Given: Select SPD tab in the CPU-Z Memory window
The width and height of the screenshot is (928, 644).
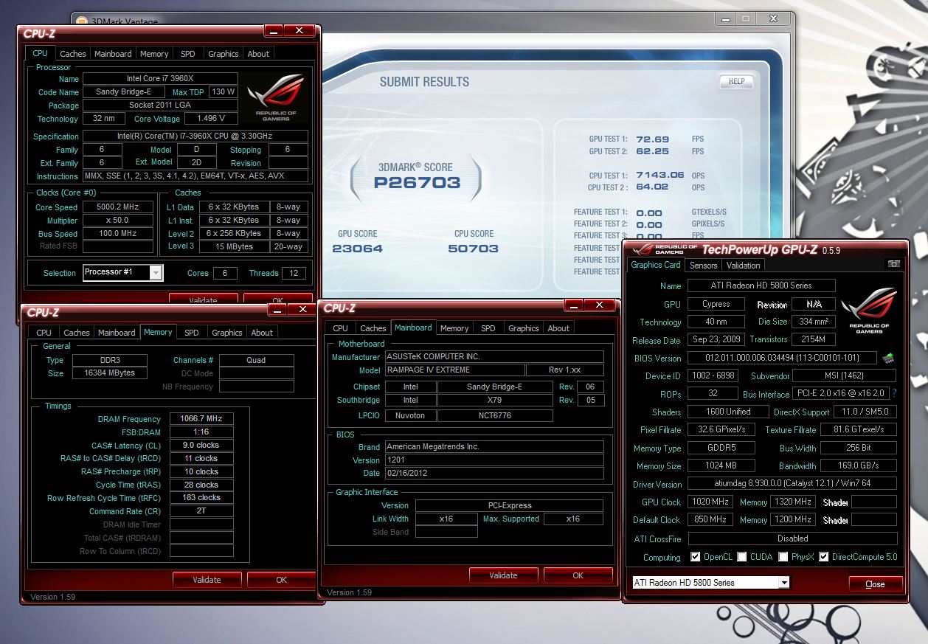Looking at the screenshot, I should (192, 333).
